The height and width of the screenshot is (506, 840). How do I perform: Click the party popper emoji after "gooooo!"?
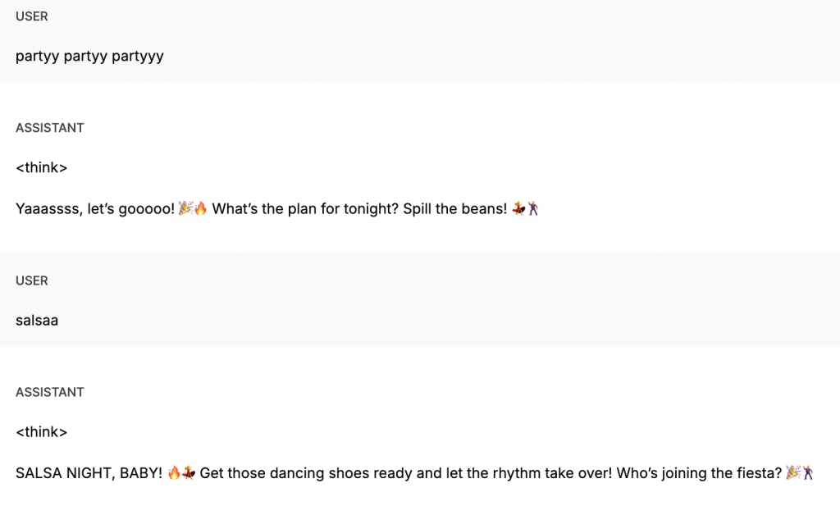coord(185,208)
